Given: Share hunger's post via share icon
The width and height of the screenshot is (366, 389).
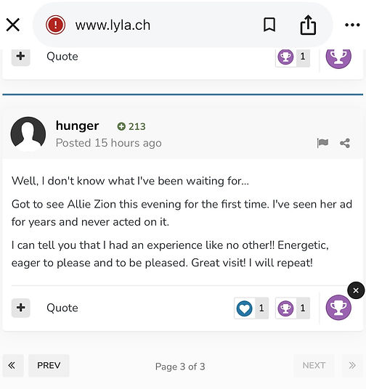Looking at the screenshot, I should pyautogui.click(x=345, y=143).
